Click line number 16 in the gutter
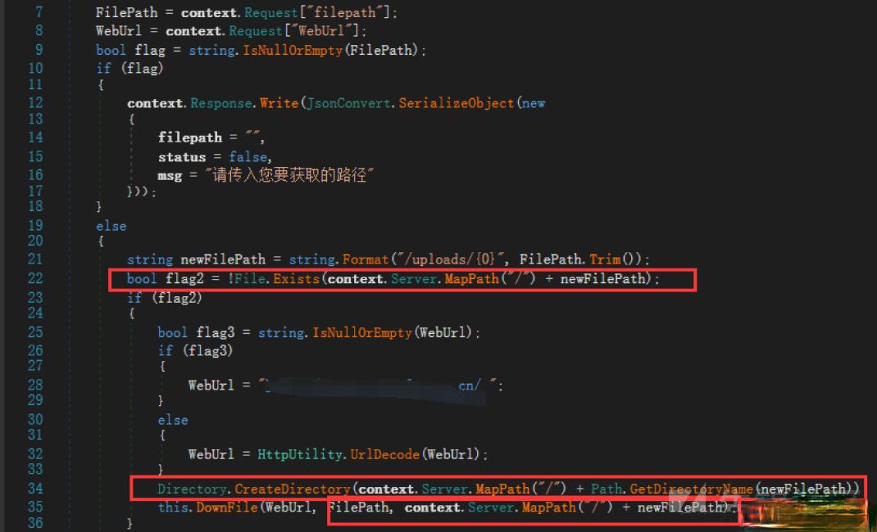877x532 pixels. click(x=35, y=174)
